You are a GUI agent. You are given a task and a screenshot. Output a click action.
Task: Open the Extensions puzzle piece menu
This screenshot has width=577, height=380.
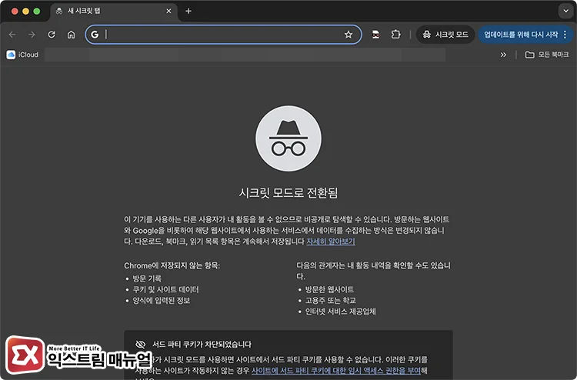click(395, 35)
